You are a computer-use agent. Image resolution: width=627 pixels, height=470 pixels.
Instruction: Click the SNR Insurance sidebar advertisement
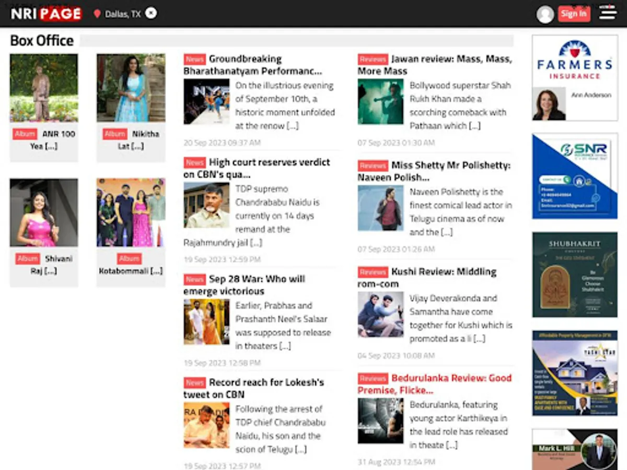(574, 175)
